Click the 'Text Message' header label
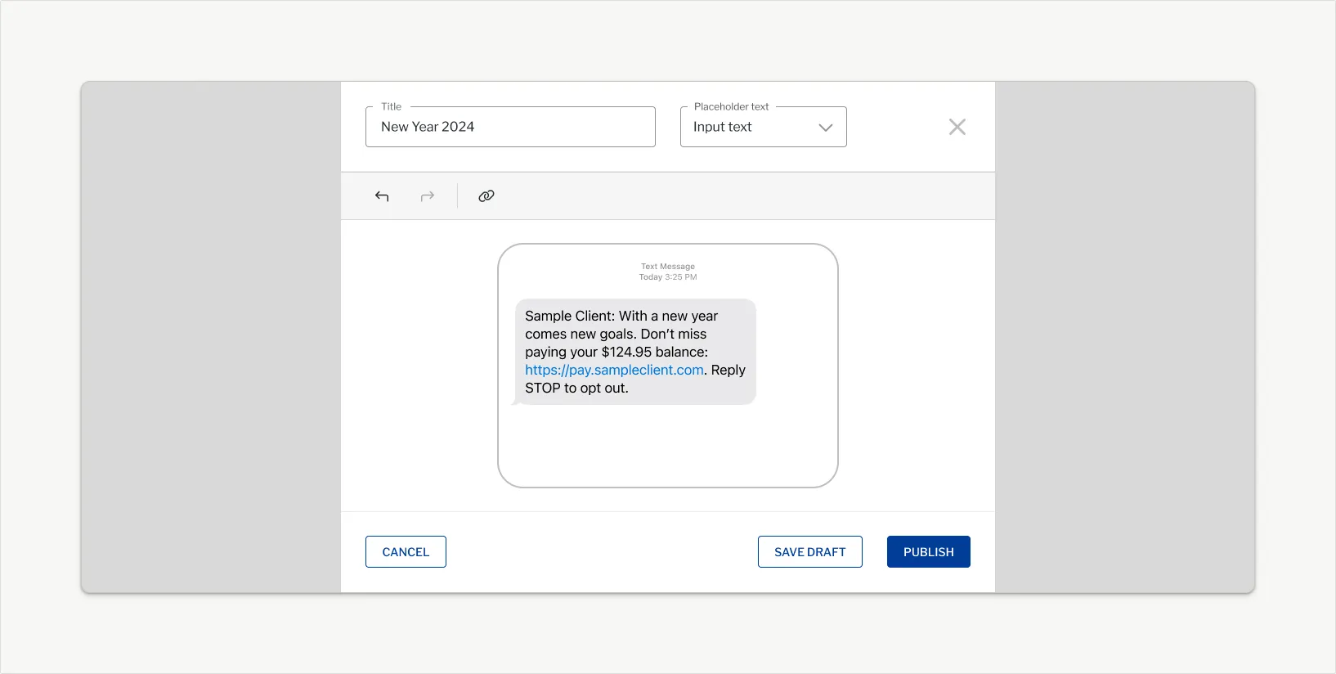Viewport: 1336px width, 674px height. click(668, 267)
